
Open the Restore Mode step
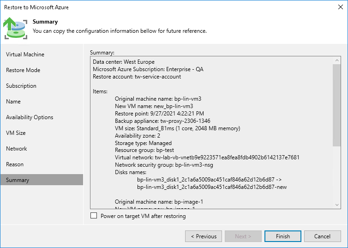(23, 70)
